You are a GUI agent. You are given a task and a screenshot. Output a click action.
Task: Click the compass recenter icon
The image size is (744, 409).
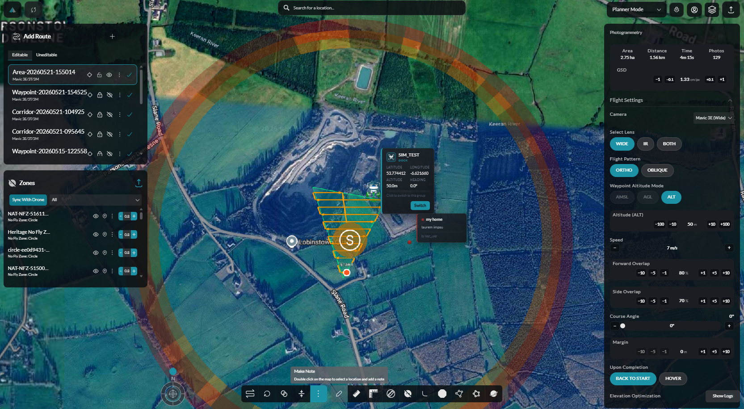point(173,394)
